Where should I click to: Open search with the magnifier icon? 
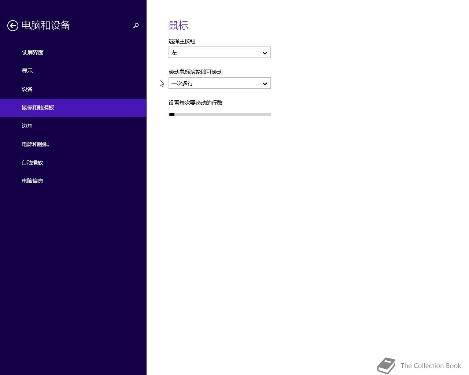136,26
